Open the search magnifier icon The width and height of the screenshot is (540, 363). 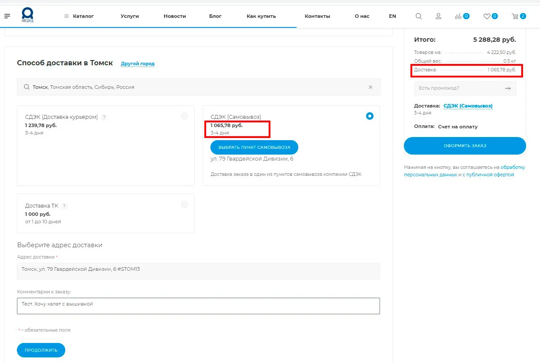418,16
